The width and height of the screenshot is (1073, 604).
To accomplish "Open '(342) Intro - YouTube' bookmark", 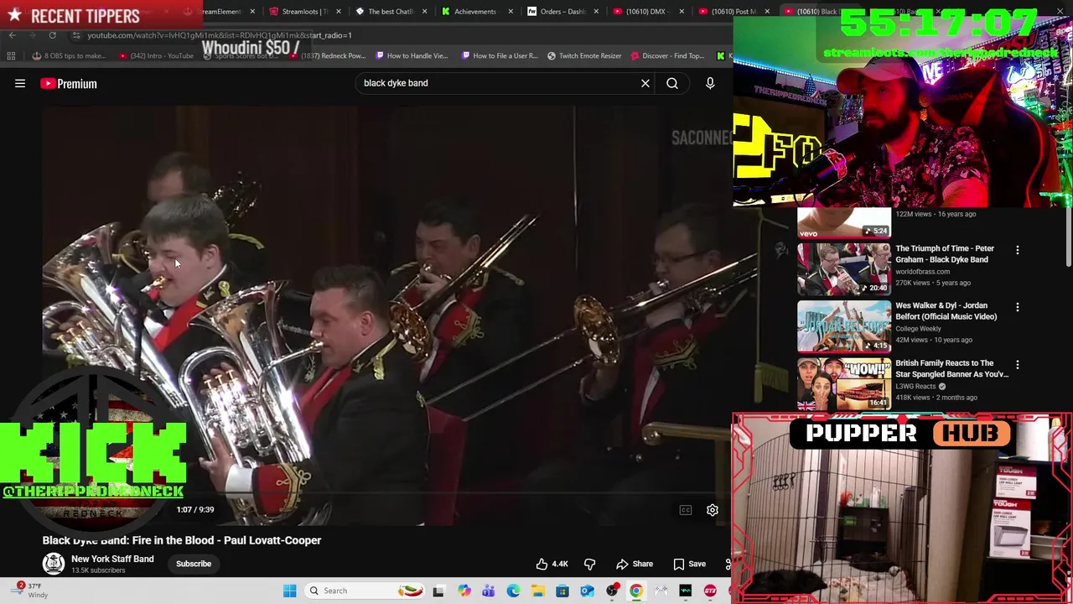I will (x=156, y=56).
